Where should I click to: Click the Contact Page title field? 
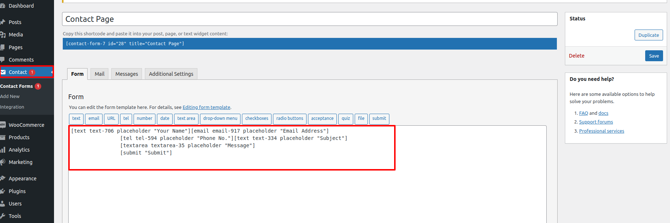(x=309, y=19)
